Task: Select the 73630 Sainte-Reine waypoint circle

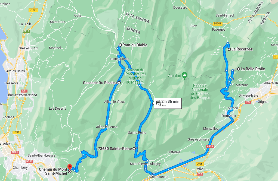Action: [134, 149]
